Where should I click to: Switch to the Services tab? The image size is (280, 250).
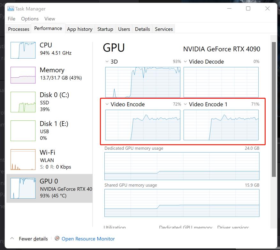(163, 29)
